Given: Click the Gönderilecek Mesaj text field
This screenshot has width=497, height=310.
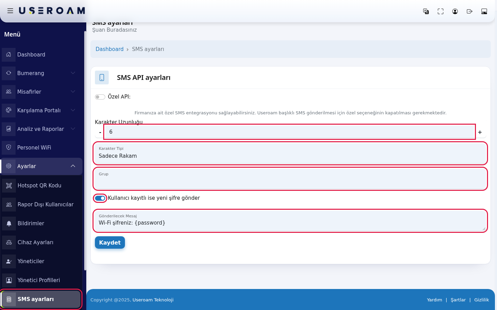Looking at the screenshot, I should click(x=290, y=221).
